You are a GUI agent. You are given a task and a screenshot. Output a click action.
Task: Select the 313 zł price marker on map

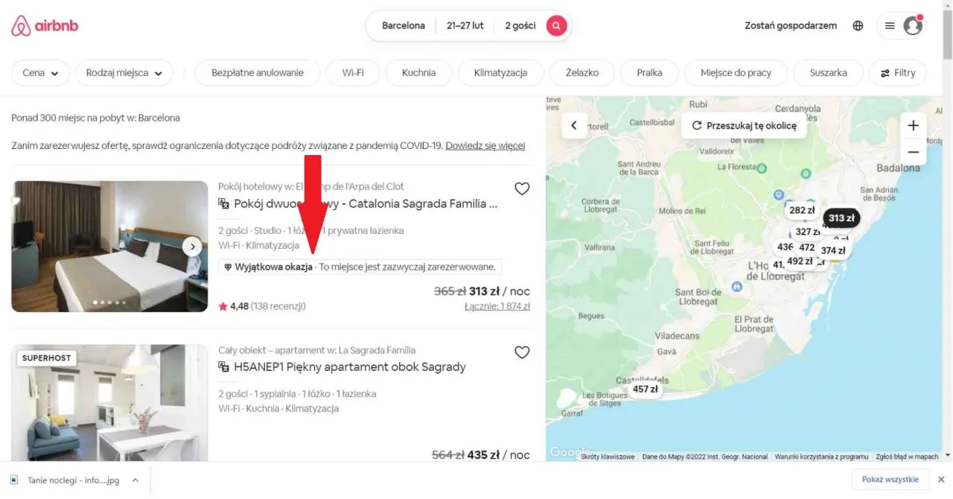(x=840, y=217)
